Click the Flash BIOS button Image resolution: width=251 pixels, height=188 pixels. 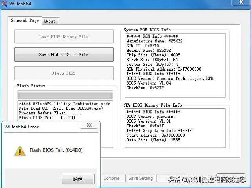[64, 73]
